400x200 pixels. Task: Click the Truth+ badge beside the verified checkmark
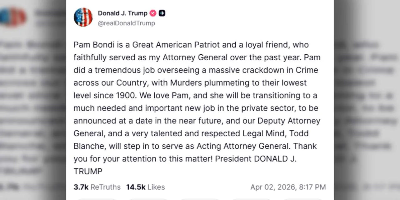pos(162,13)
